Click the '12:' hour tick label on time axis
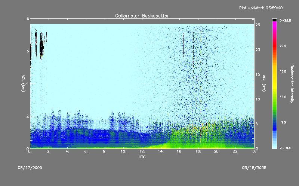Viewport: 299px width, 186px height. tap(142, 151)
